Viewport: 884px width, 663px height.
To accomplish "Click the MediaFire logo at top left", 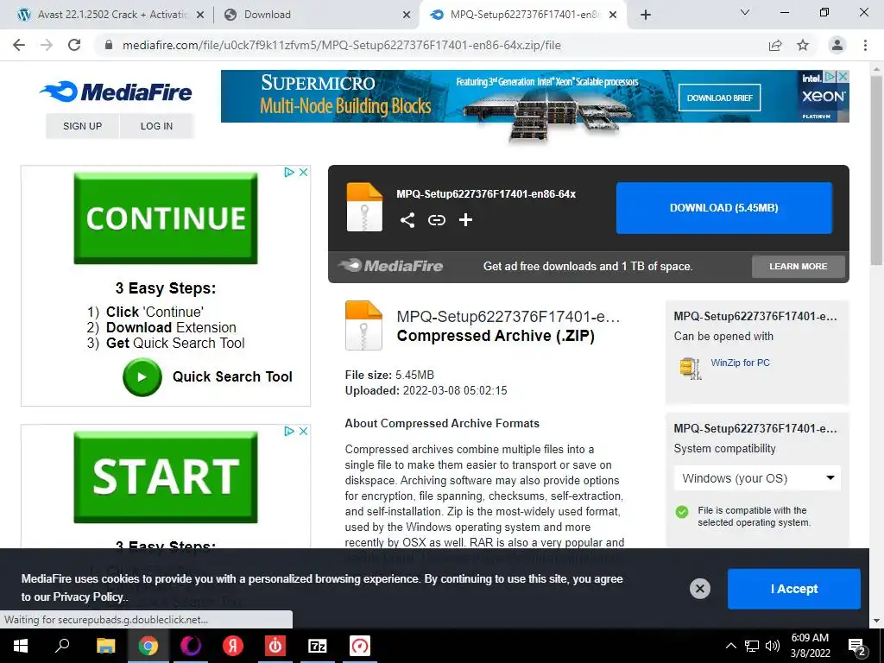I will coord(116,92).
